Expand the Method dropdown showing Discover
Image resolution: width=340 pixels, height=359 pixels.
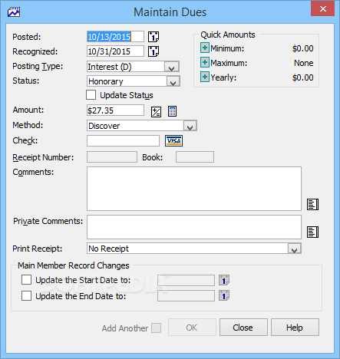click(190, 126)
